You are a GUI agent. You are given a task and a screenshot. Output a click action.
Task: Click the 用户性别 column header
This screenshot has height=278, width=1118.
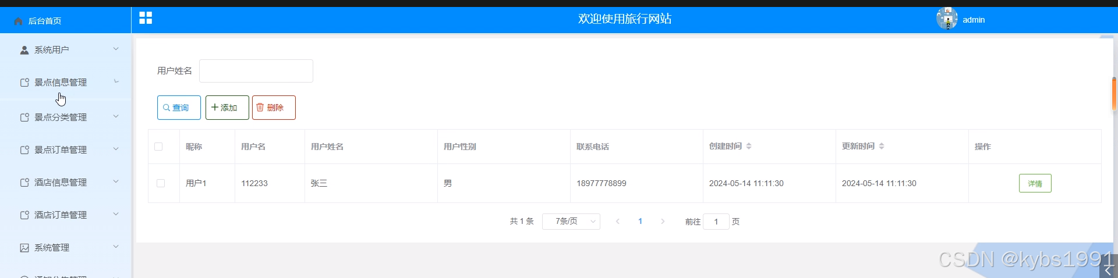(x=460, y=147)
